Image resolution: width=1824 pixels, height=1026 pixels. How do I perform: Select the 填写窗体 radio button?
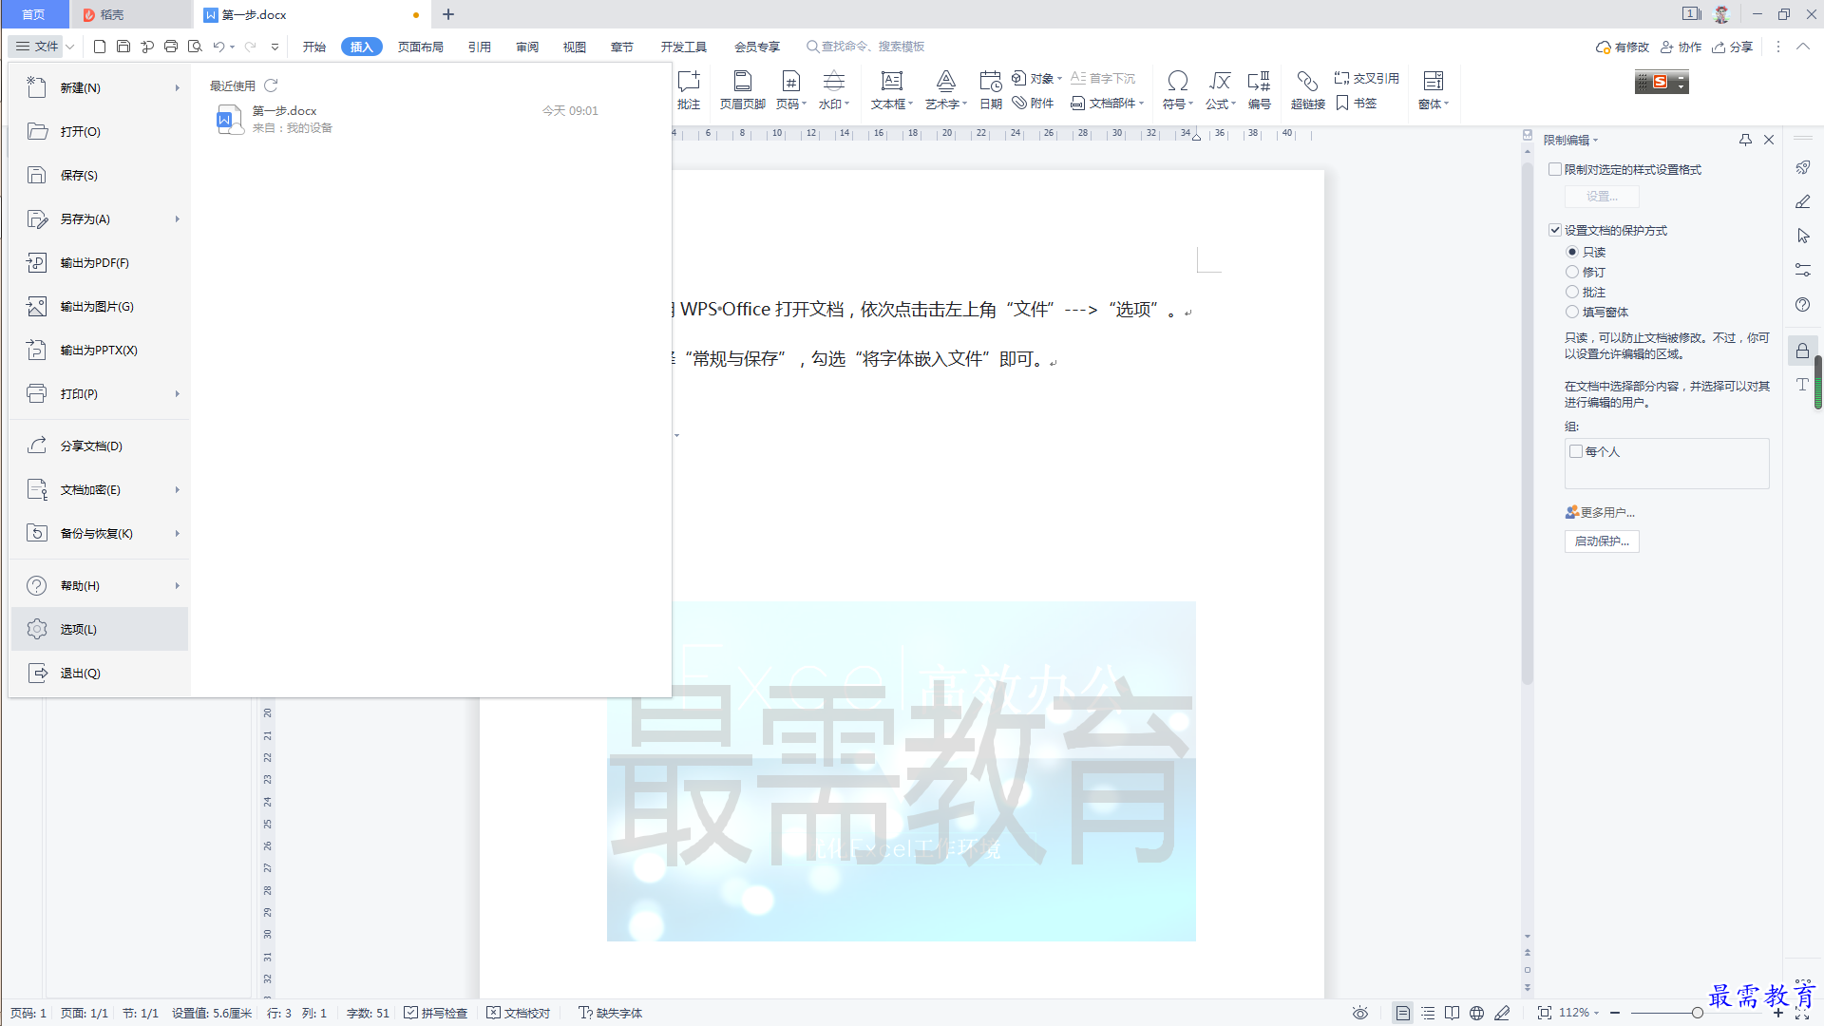pyautogui.click(x=1572, y=312)
